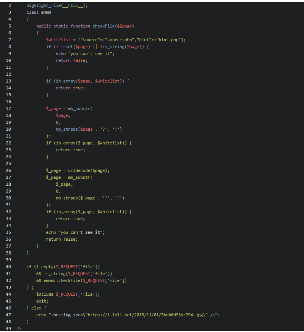Click mb_strpos($page . '?', '?') on line 20

coord(89,129)
